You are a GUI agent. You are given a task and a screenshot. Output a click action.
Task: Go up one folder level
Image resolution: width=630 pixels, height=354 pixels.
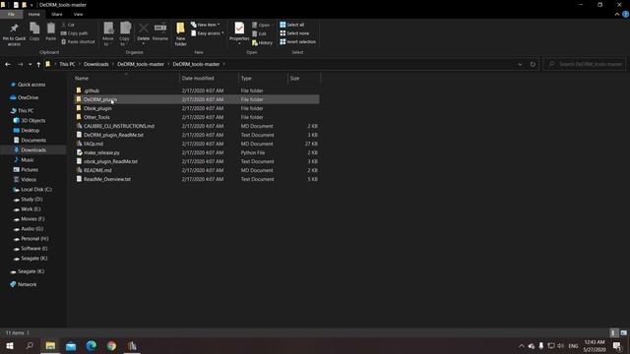pyautogui.click(x=38, y=64)
